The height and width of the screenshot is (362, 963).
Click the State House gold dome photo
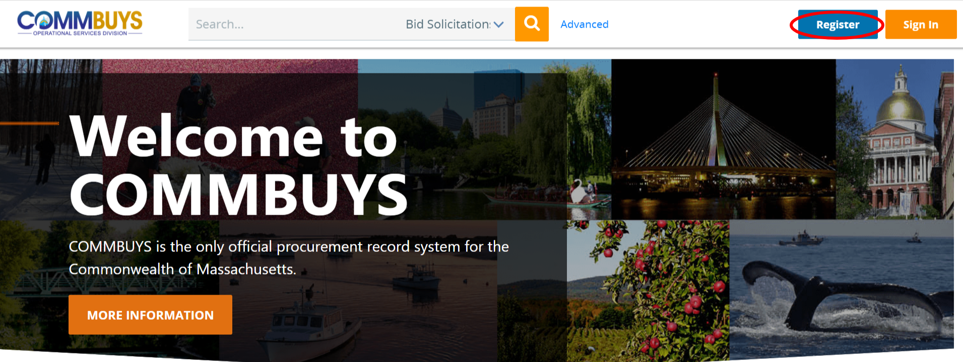894,139
